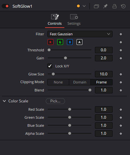The height and width of the screenshot is (155, 130).
Task: Click the Alpha Scale slider handle
Action: tap(70, 133)
